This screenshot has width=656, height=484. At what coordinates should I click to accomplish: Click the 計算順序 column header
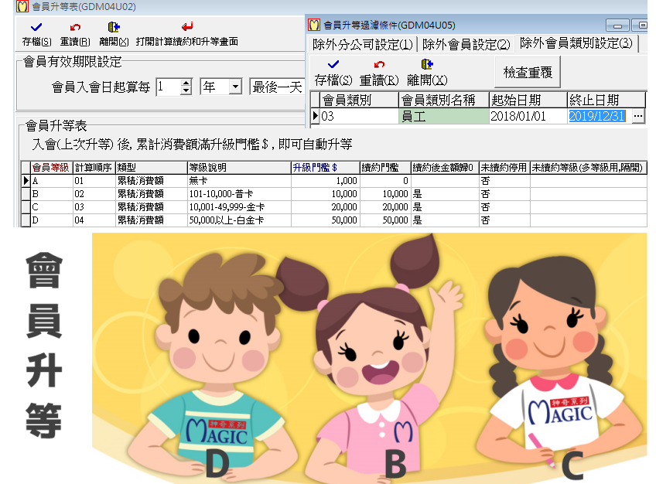94,168
